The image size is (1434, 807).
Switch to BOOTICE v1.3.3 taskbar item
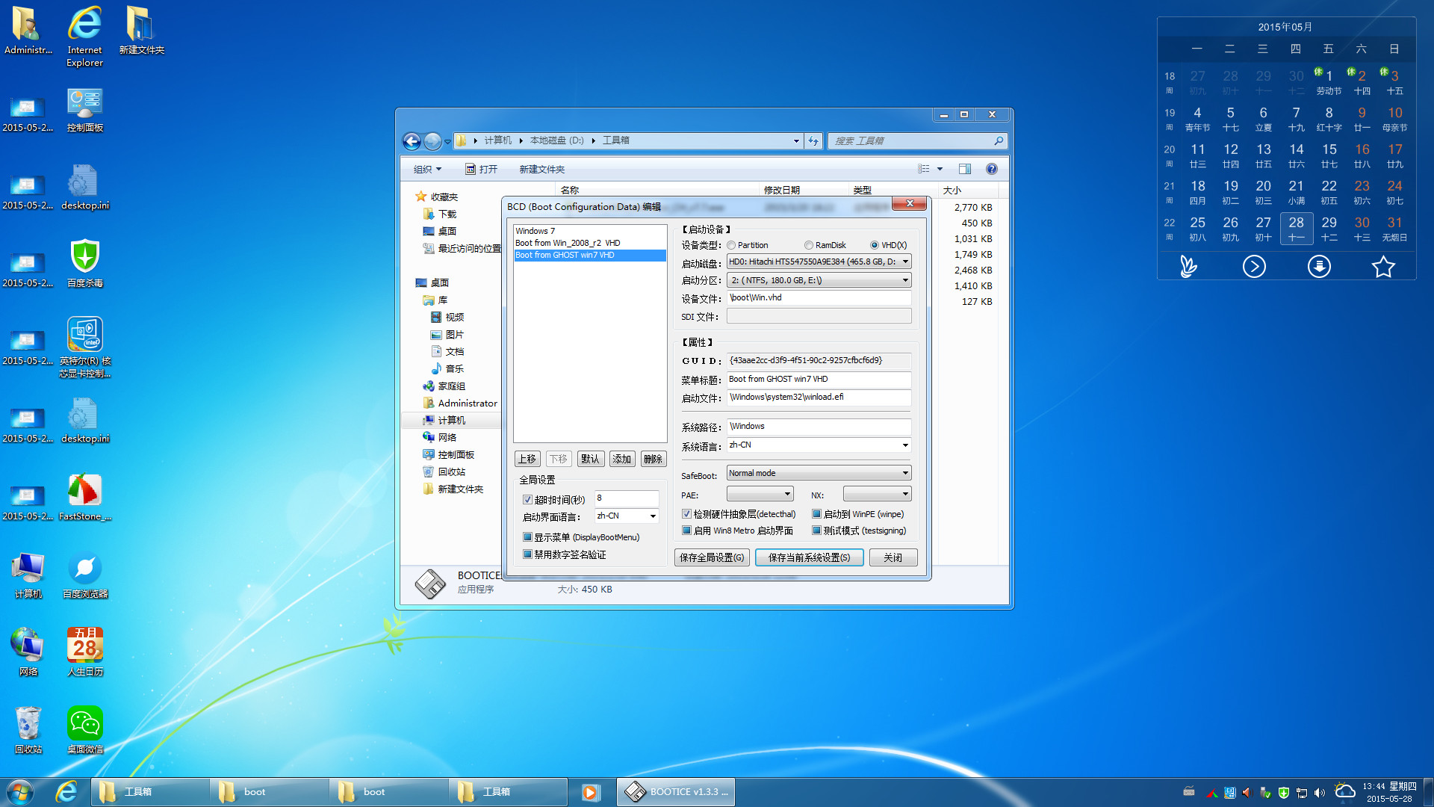(x=676, y=792)
